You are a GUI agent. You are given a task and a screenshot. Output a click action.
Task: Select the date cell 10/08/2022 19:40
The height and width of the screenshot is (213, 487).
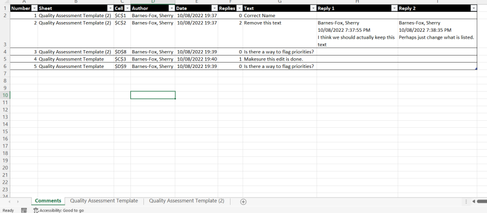point(196,59)
